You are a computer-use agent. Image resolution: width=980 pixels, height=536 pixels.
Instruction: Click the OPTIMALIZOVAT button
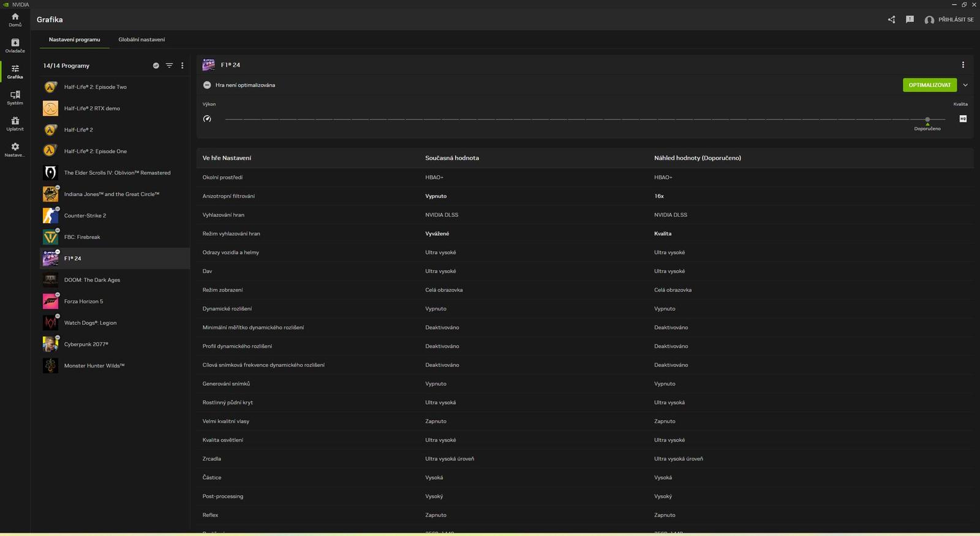click(929, 85)
